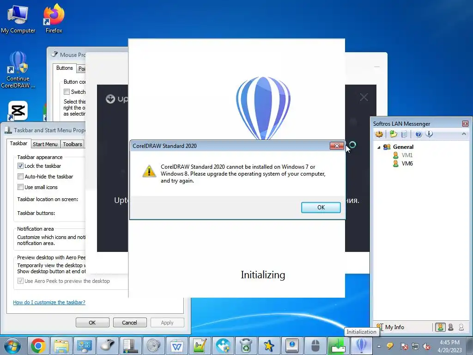Set status to Offline white user icon
Image resolution: width=473 pixels, height=355 pixels.
(461, 327)
